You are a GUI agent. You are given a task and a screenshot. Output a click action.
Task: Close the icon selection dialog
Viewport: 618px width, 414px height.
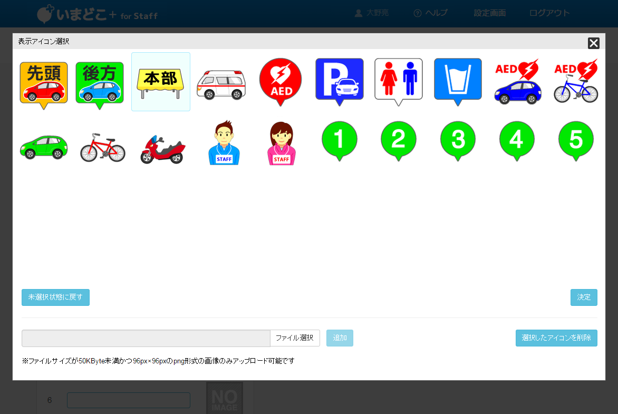coord(594,43)
